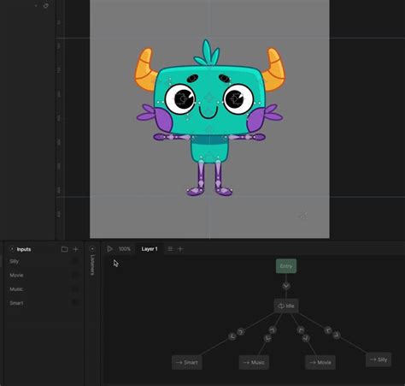Select the transition arrow nearest the Smart state
The height and width of the screenshot is (386, 405).
232,336
